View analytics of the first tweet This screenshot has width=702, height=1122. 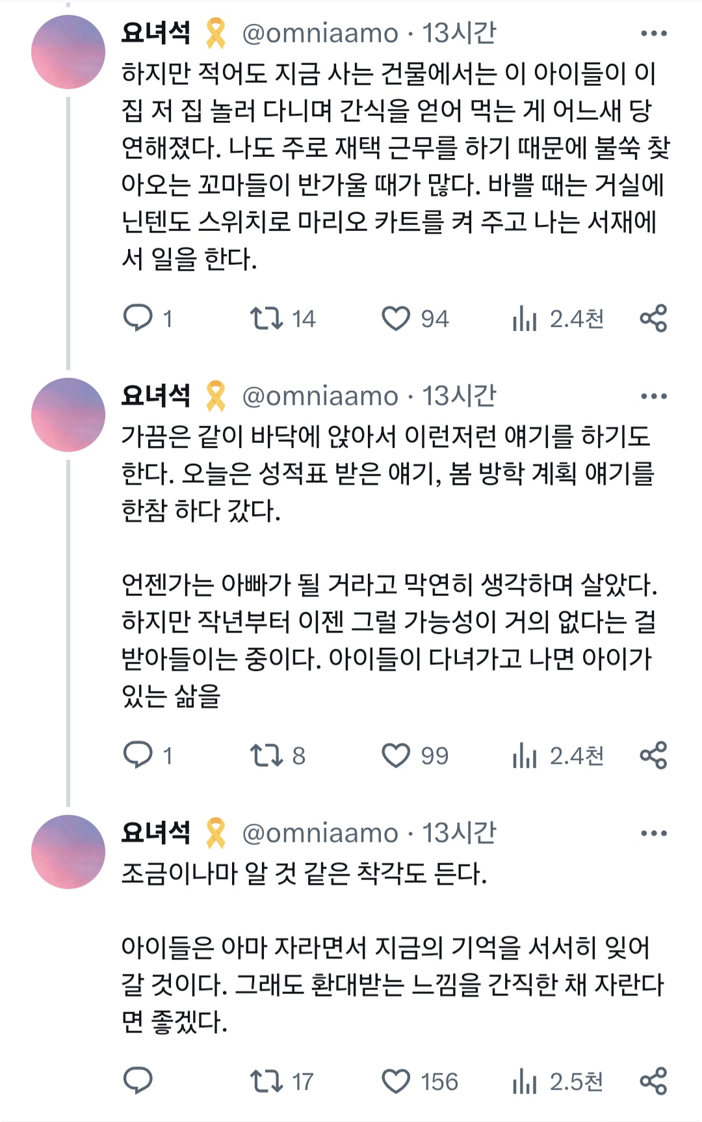525,319
